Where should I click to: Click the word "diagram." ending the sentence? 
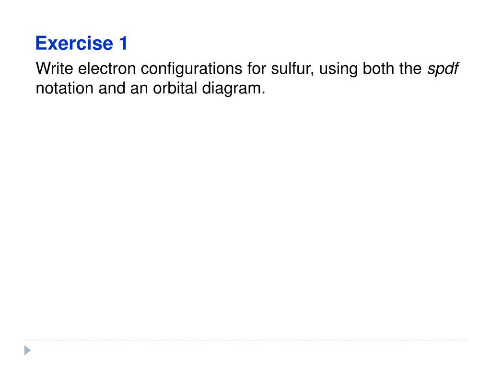234,89
